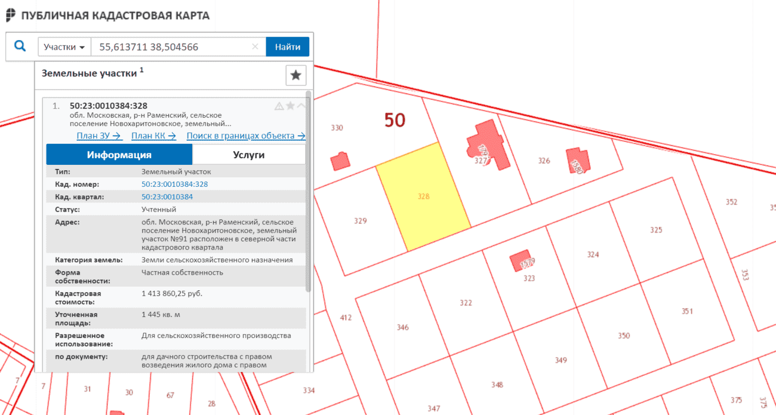The height and width of the screenshot is (415, 776).
Task: Clear the search field with the X
Action: coord(255,47)
